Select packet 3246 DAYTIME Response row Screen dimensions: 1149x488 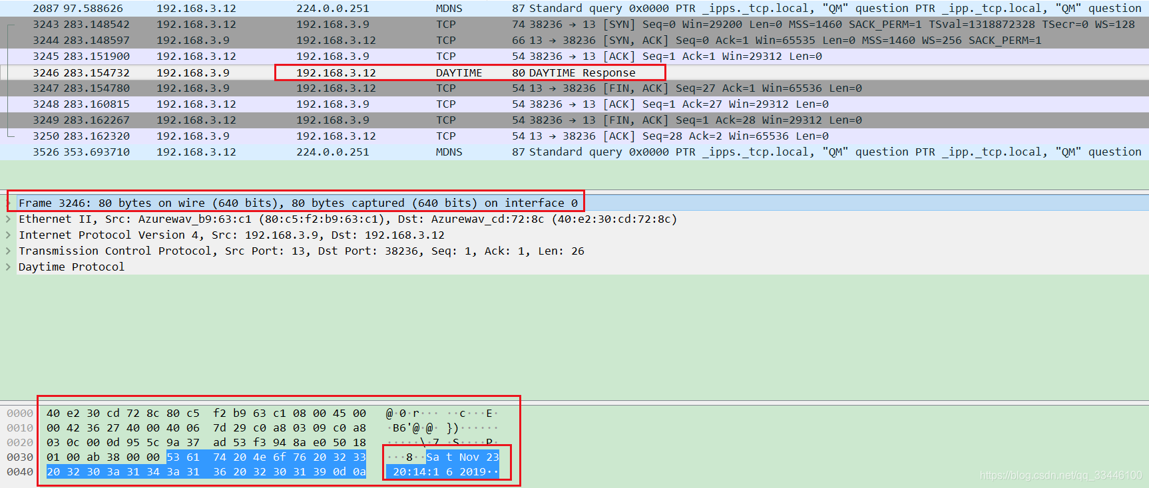click(x=574, y=72)
